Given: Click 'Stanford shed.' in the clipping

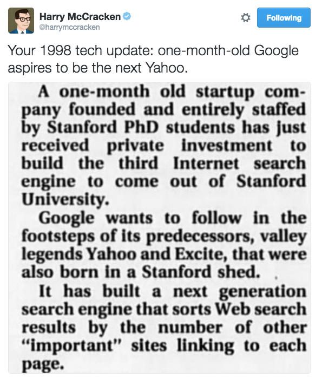Looking at the screenshot, I should (x=201, y=272).
